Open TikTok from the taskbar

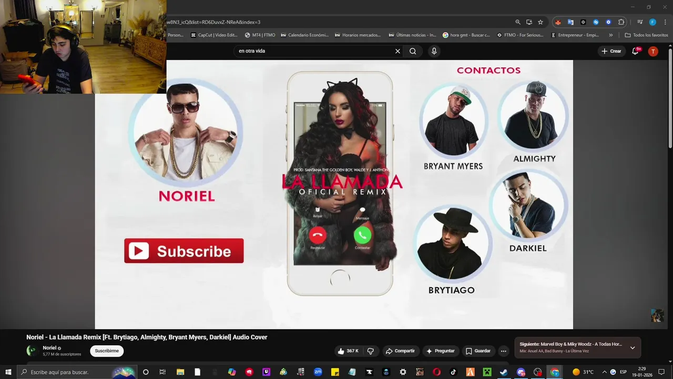point(453,372)
